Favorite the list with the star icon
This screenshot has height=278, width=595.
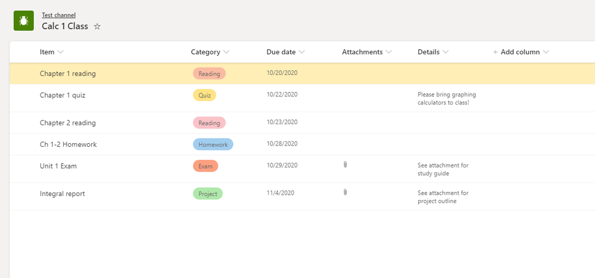click(x=98, y=27)
